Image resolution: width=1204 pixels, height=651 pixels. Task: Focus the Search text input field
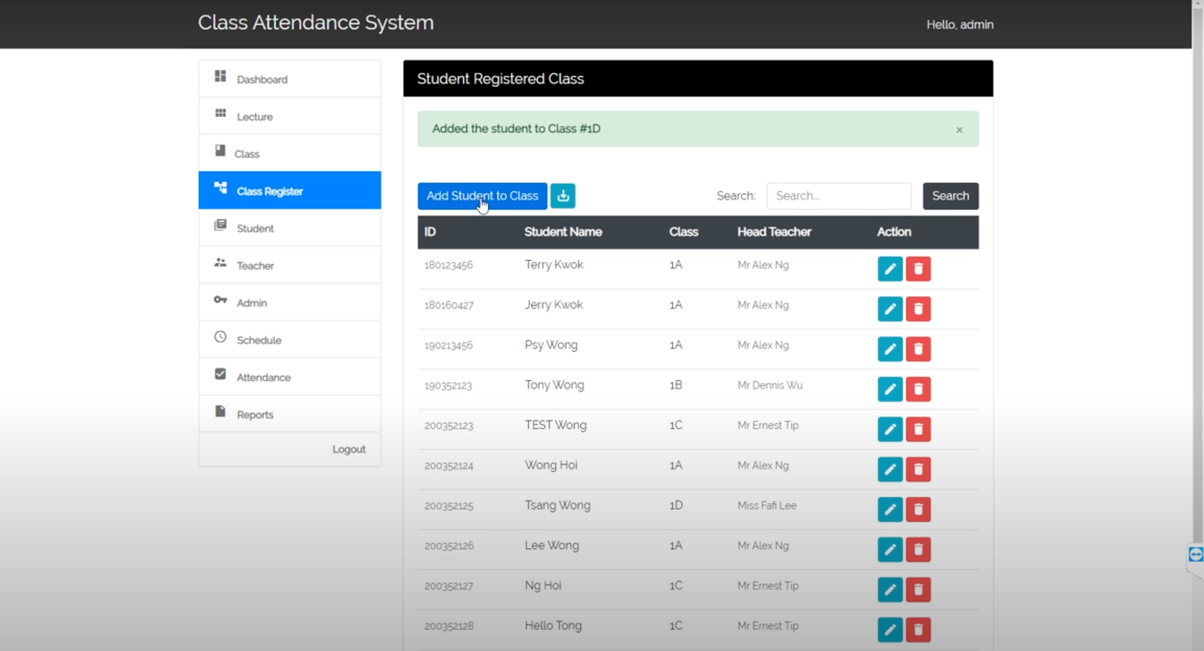click(x=838, y=196)
